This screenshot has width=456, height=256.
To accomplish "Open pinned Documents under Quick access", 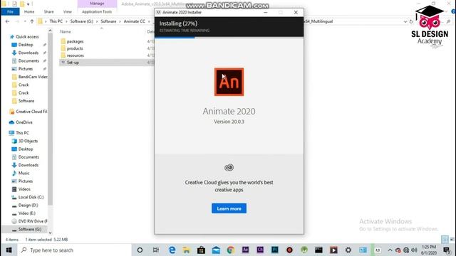I will (28, 61).
